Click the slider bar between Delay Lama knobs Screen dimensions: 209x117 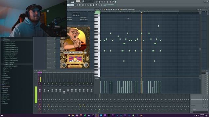75,66
